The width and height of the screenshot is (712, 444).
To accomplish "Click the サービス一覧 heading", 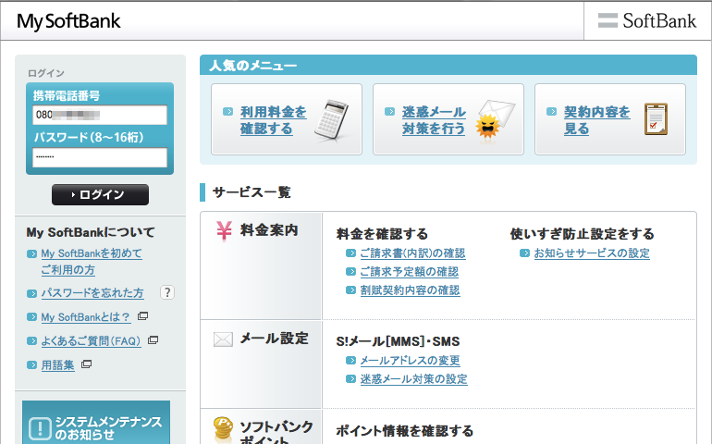I will click(x=252, y=192).
